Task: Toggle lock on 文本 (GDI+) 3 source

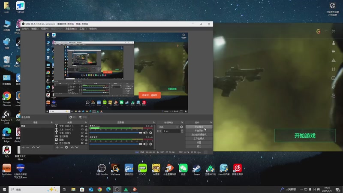Action: (x=86, y=126)
